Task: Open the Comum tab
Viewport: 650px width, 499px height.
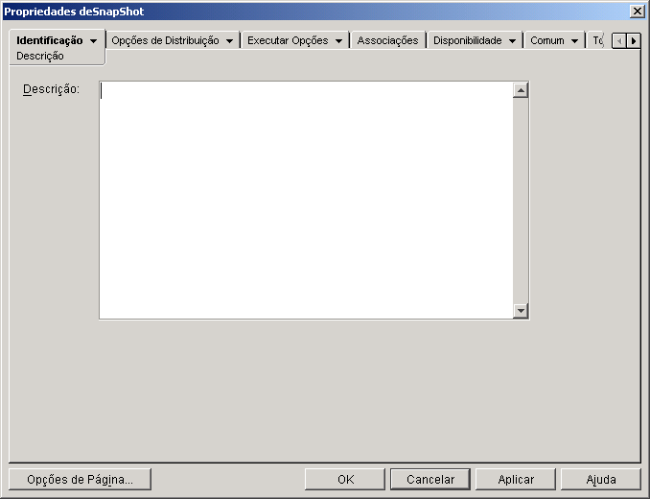Action: (x=547, y=40)
